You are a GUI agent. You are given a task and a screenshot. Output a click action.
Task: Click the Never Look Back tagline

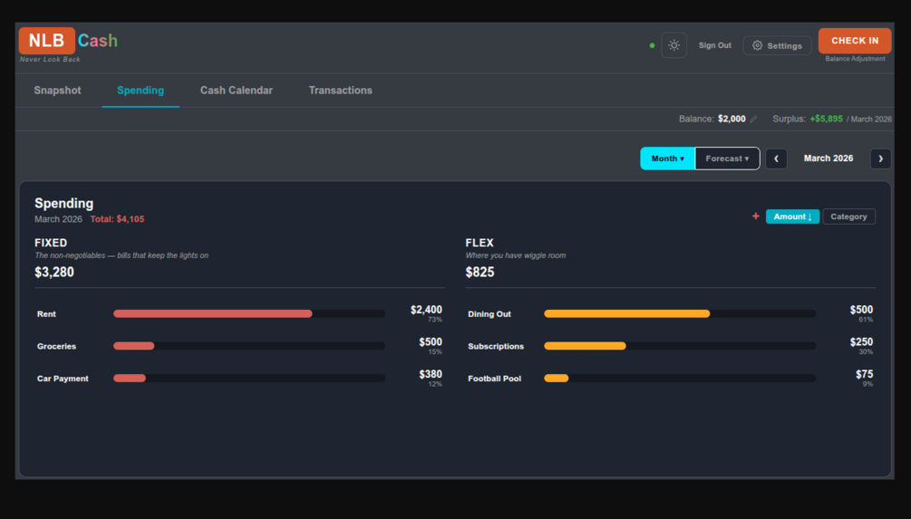click(50, 59)
